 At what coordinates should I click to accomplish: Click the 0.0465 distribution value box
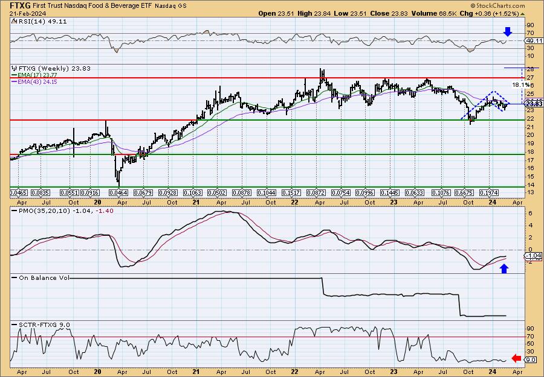(19, 192)
